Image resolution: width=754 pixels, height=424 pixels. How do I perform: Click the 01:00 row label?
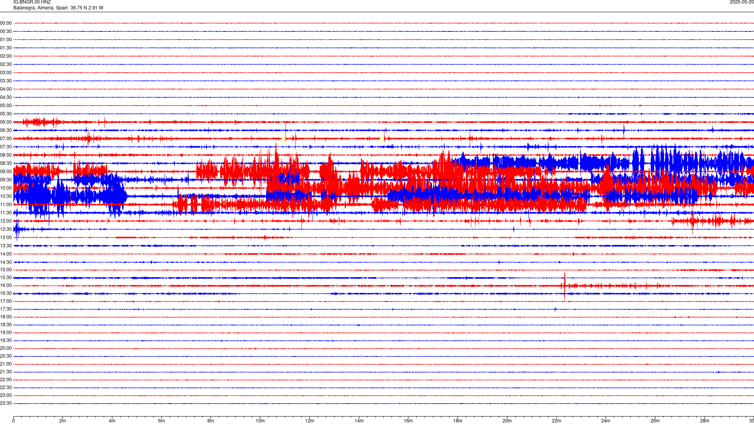(x=6, y=40)
